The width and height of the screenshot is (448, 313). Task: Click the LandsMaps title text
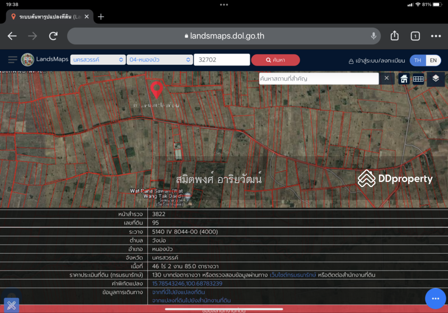52,59
